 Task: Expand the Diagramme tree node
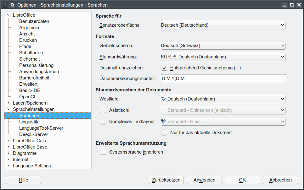coord(8,153)
